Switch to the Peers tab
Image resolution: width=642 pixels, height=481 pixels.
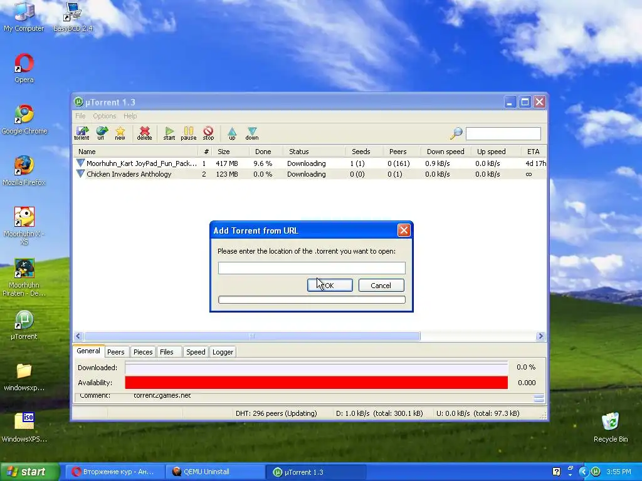coord(116,352)
